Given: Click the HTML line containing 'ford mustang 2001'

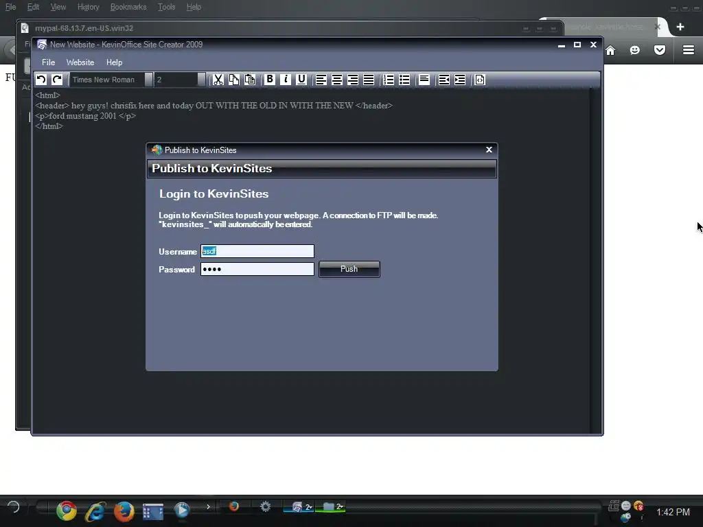Looking at the screenshot, I should [86, 115].
